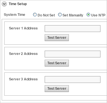This screenshot has width=107, height=103.
Task: Click the Server 1 Address input field
Action: click(73, 29)
